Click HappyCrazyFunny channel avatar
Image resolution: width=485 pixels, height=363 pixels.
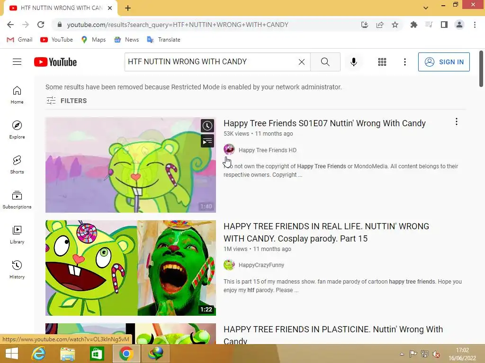click(x=229, y=265)
